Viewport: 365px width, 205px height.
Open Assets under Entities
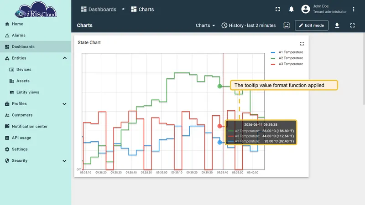click(x=36, y=81)
